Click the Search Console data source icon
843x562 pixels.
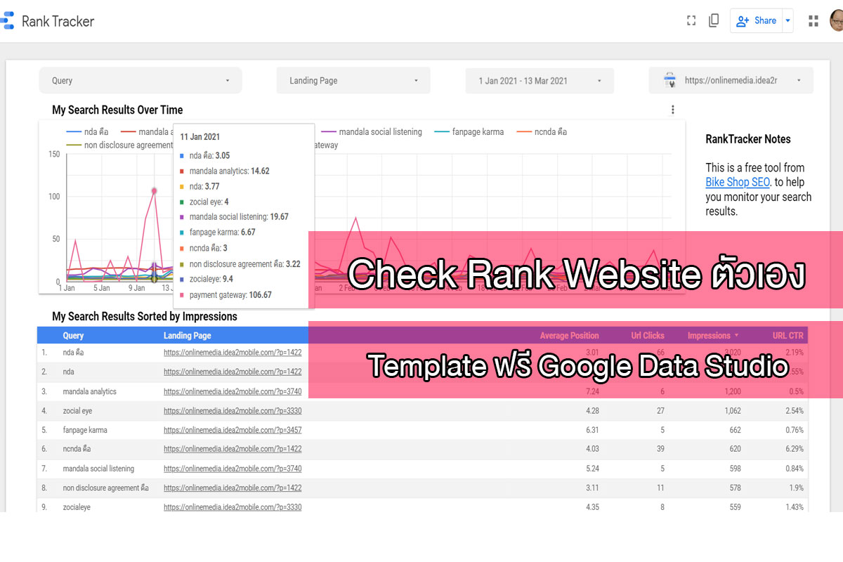[670, 81]
